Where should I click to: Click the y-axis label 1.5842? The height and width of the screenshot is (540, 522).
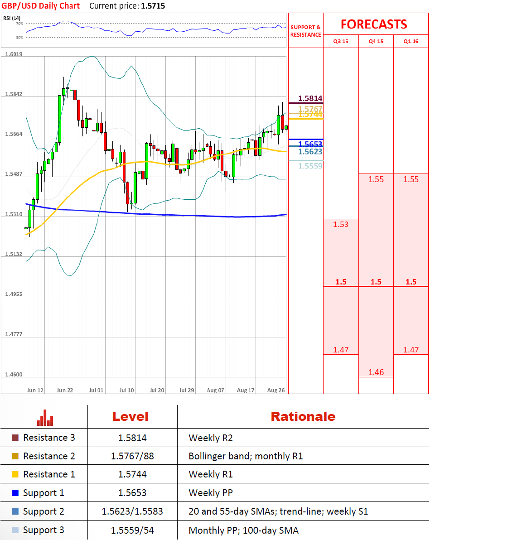coord(14,94)
